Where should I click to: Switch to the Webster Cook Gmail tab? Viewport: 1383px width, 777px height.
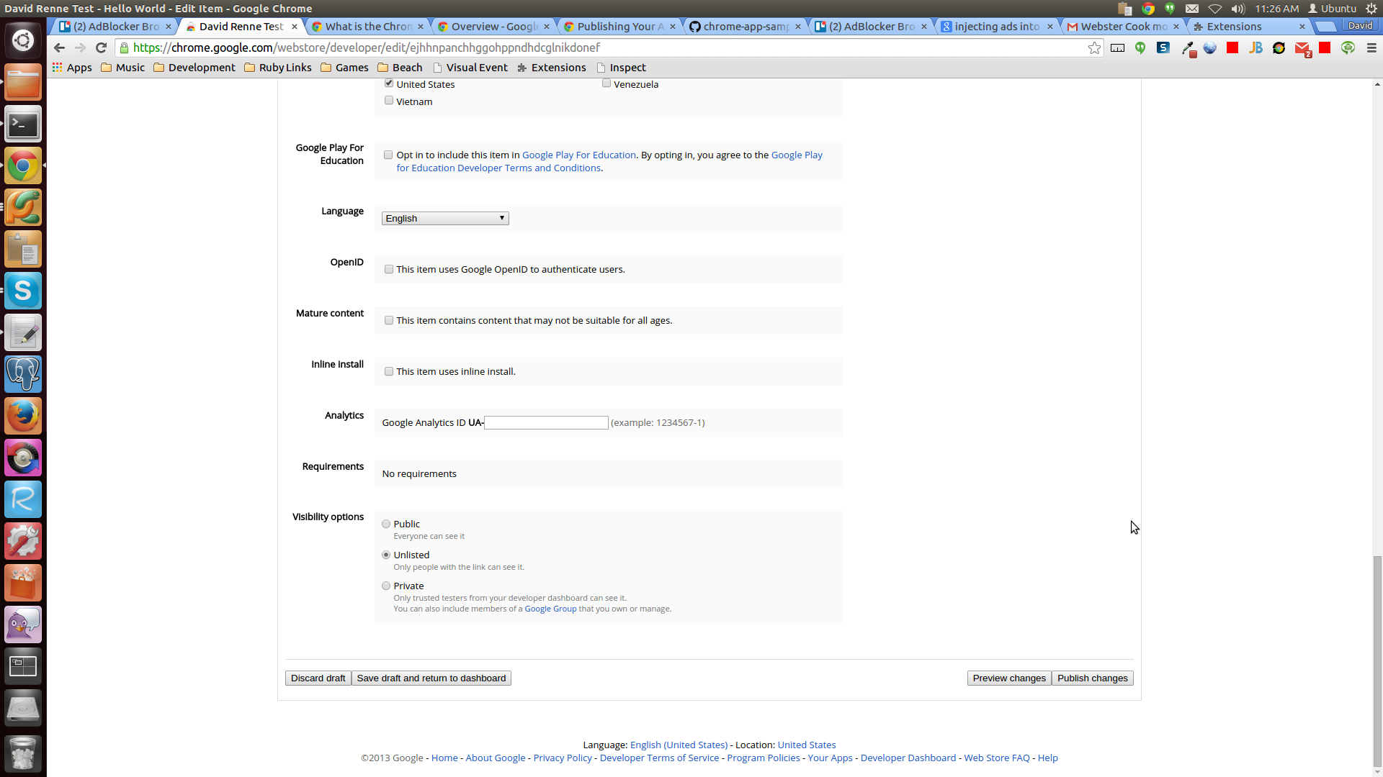[x=1123, y=27]
